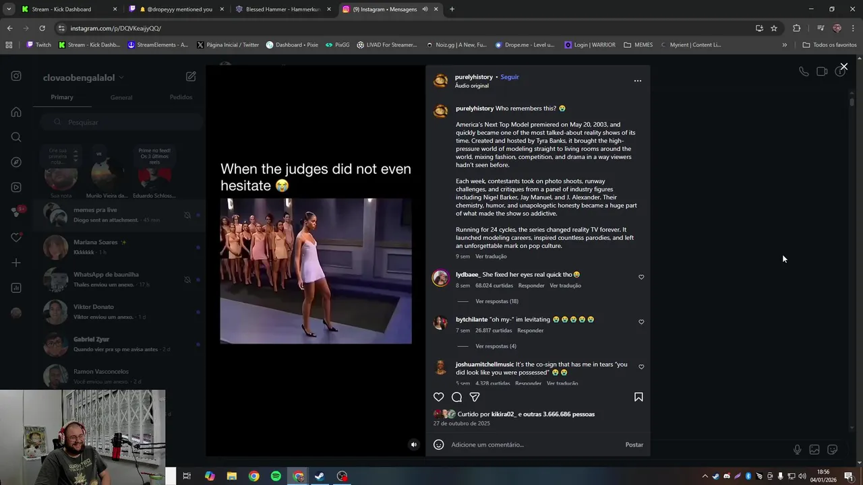Switch to the Blessed Hammer browser tab
863x485 pixels.
click(282, 9)
